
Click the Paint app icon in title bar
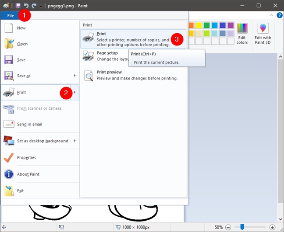pos(6,6)
